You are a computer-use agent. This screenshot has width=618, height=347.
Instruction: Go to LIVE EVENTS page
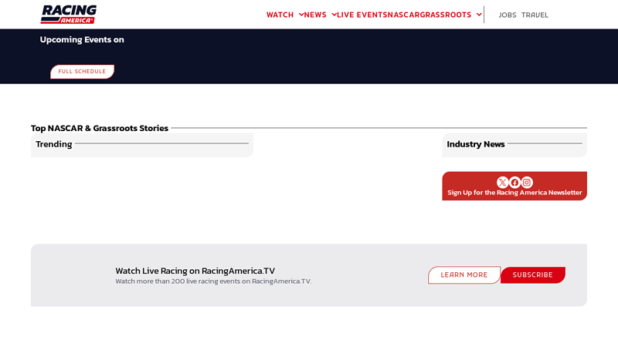(362, 15)
